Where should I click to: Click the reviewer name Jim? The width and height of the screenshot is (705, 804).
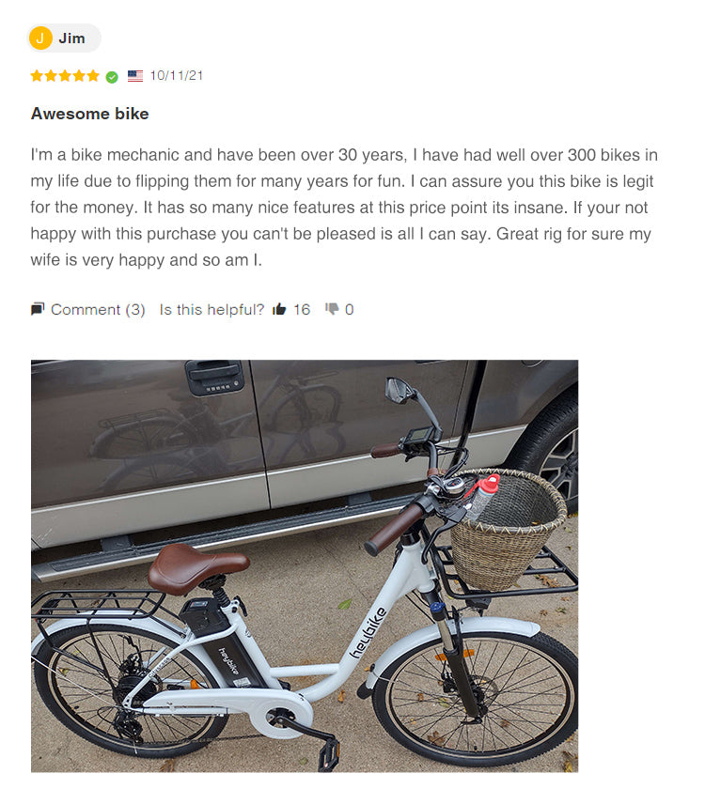[x=71, y=39]
